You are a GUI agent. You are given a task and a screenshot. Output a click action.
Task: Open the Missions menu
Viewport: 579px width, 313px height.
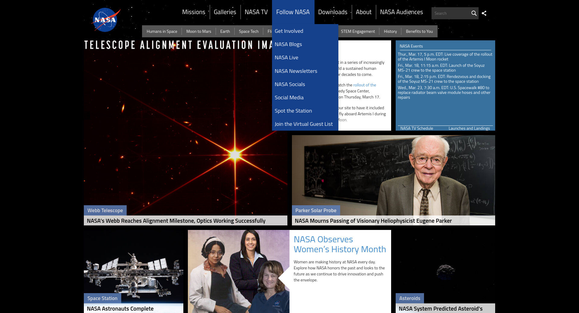click(194, 12)
